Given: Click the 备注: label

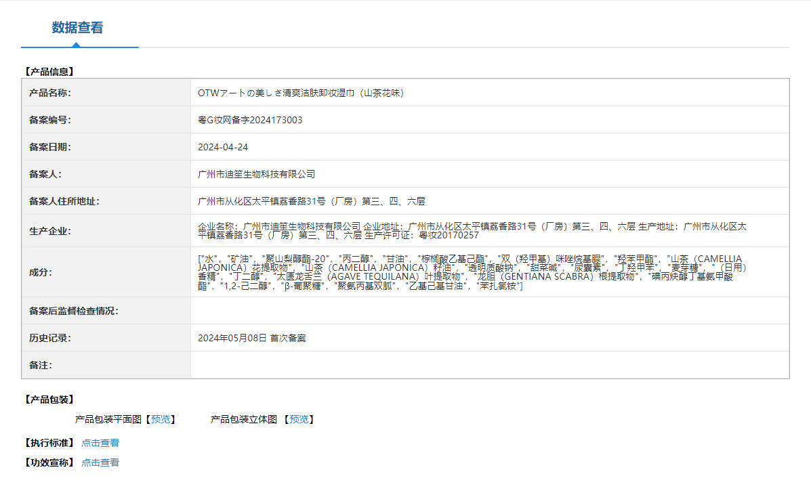Looking at the screenshot, I should (x=41, y=366).
